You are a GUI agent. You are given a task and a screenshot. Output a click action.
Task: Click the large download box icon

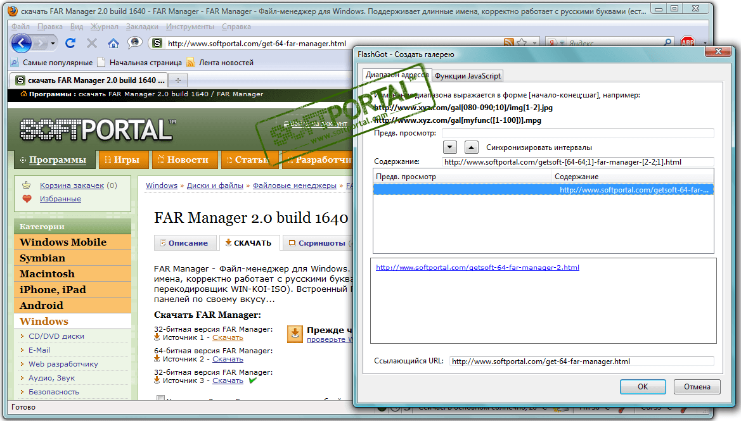pos(295,334)
